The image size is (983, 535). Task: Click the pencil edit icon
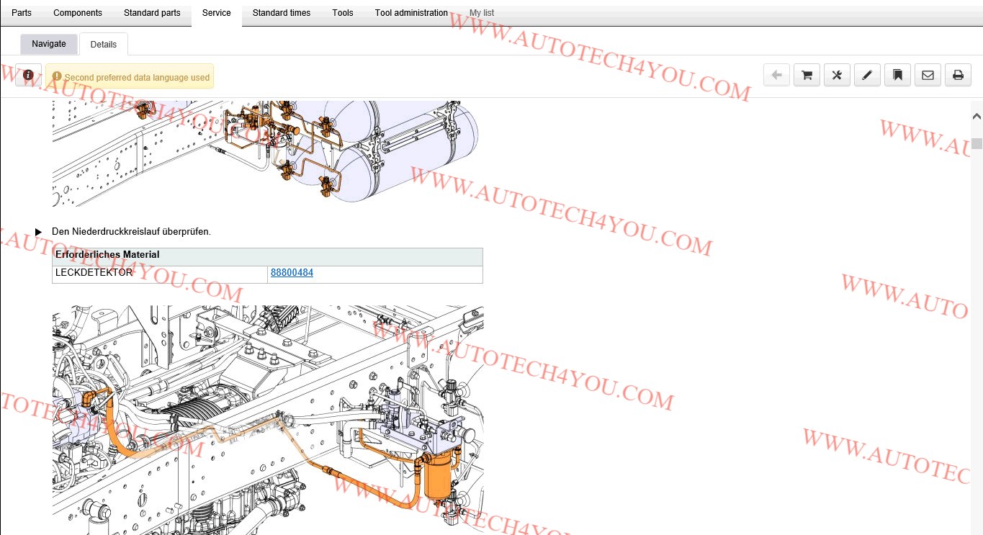click(x=867, y=75)
